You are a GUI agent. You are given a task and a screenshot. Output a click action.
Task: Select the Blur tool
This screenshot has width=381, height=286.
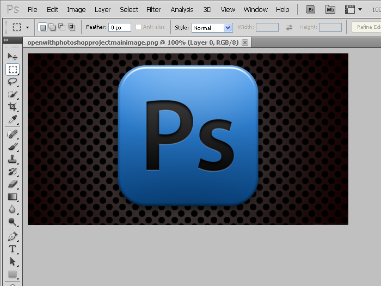pyautogui.click(x=13, y=209)
